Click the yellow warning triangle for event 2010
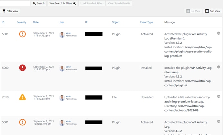This screenshot has width=223, height=135. click(22, 97)
